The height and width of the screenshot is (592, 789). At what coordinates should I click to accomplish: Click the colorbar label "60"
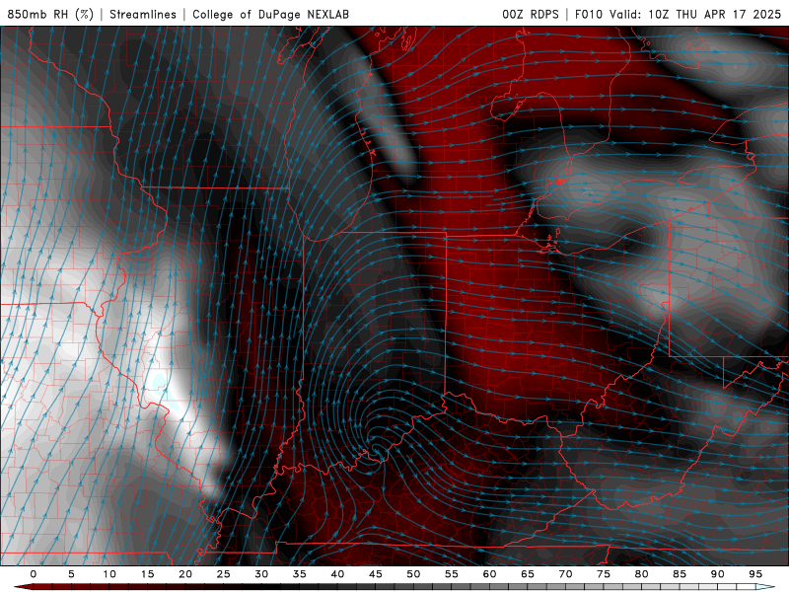coord(489,574)
